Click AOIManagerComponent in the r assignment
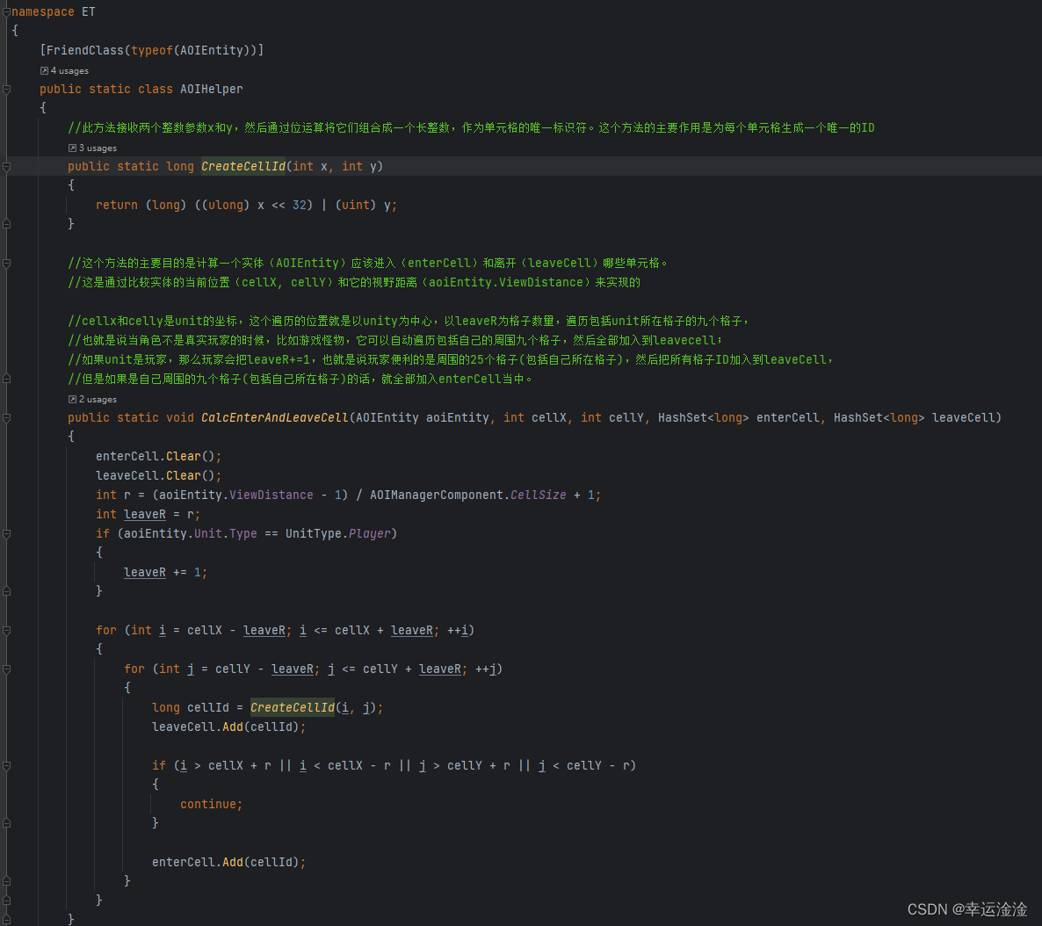This screenshot has height=926, width=1042. point(437,495)
